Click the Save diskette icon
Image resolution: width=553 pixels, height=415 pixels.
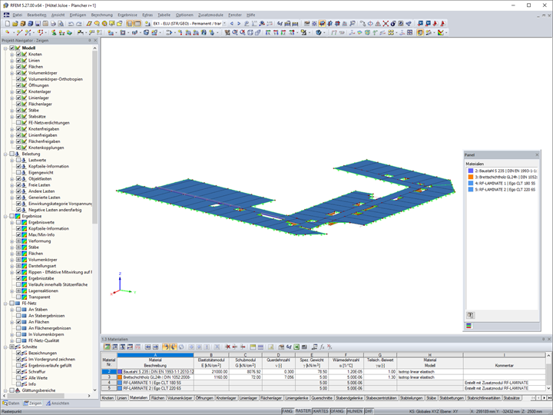[x=38, y=24]
